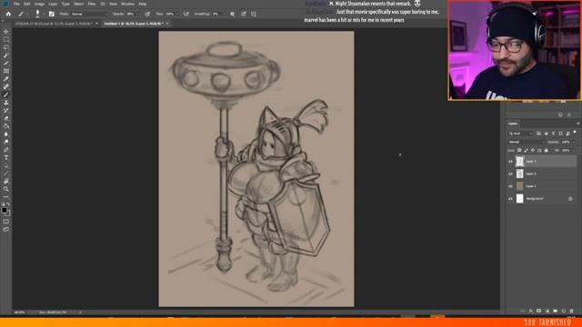Toggle Quick Mask mode icon

point(6,222)
